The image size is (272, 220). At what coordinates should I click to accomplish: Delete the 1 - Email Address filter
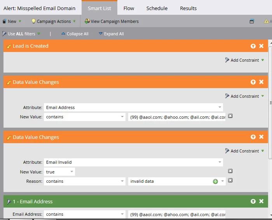pos(261,201)
